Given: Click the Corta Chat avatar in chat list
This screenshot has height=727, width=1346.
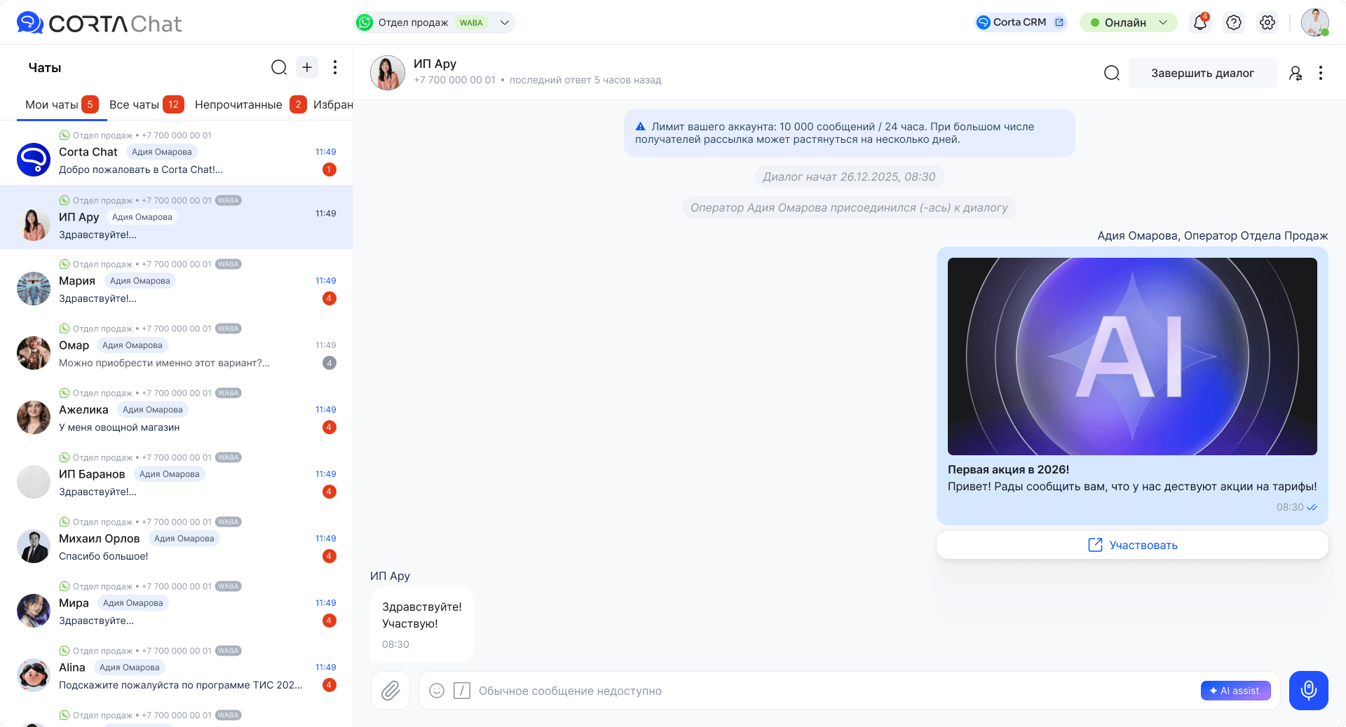Looking at the screenshot, I should tap(34, 160).
